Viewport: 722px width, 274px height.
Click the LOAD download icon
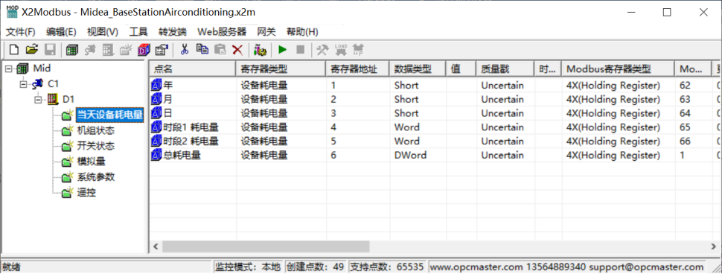coord(341,49)
